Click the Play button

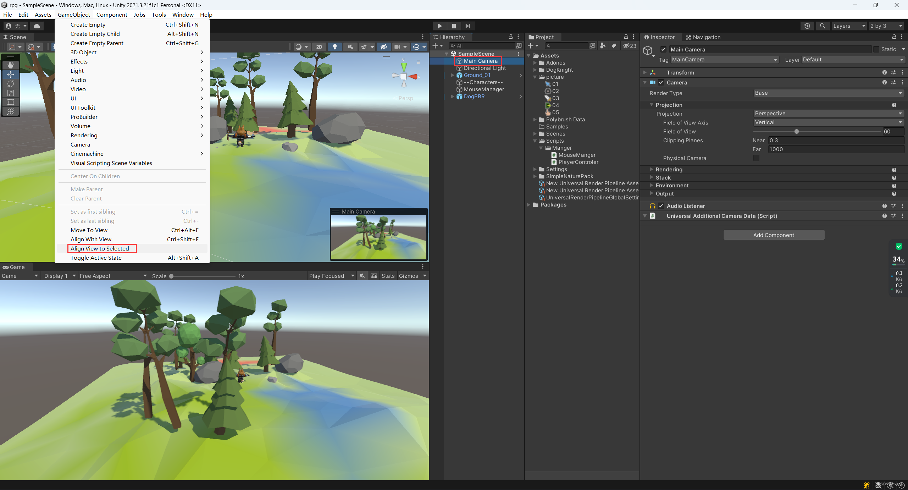coord(439,26)
